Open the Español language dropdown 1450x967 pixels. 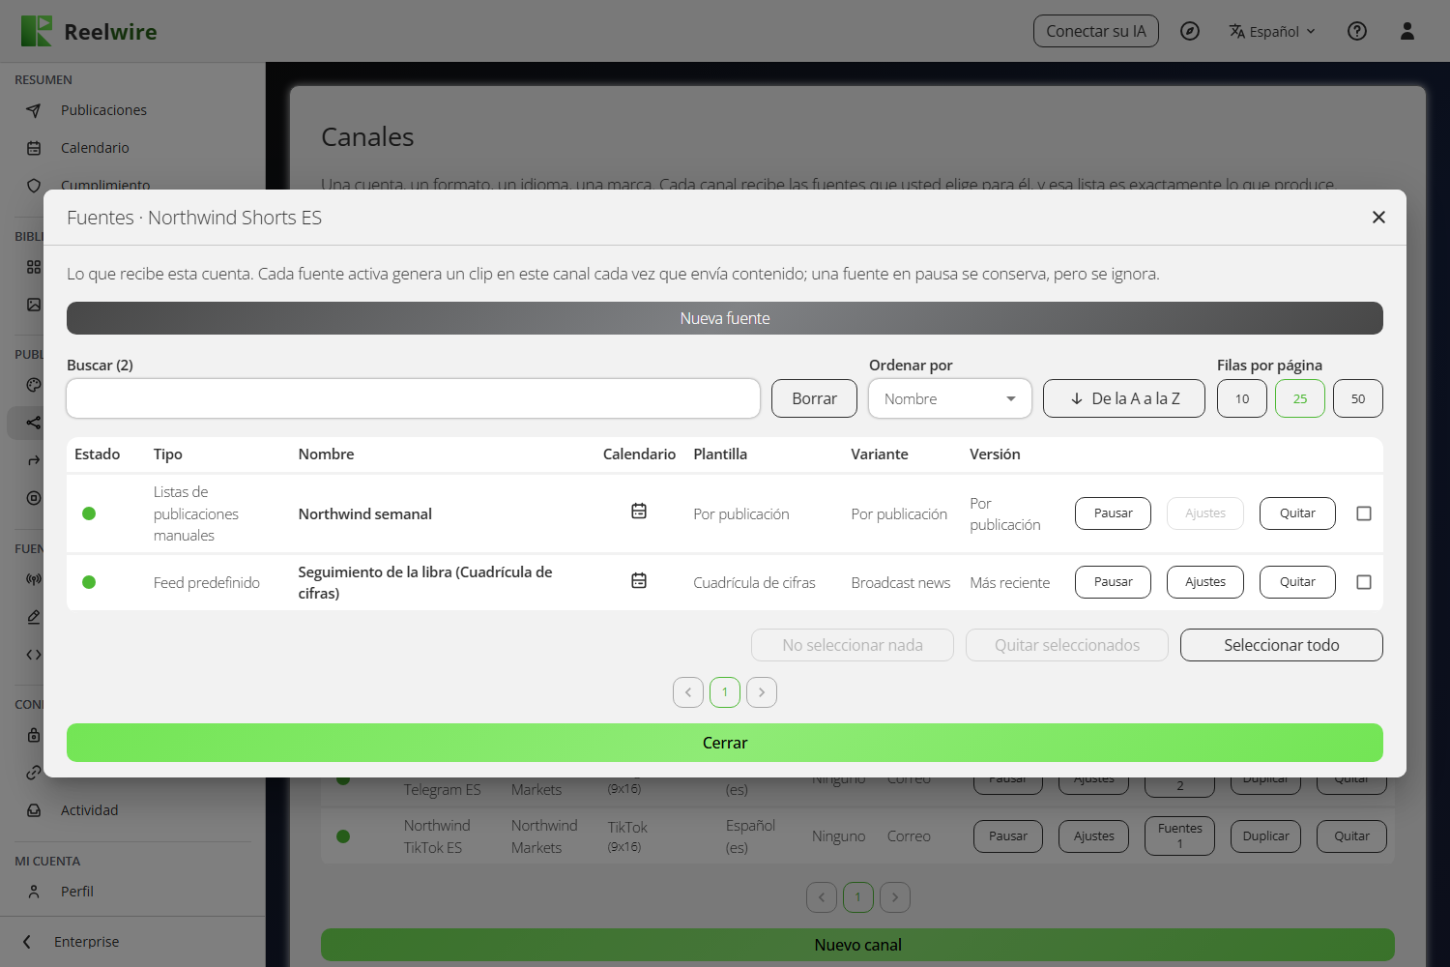coord(1272,31)
